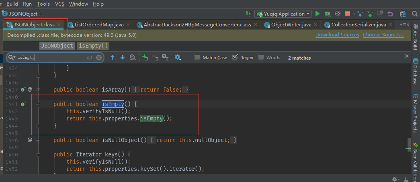Start debugging with the bug icon
Screen dimensions: 420x182
(x=327, y=14)
